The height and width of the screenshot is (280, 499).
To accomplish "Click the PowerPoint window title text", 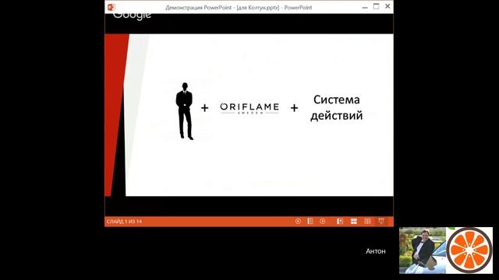I will point(239,7).
